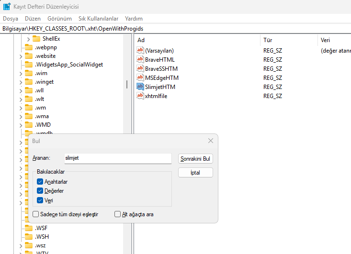Expand the .wsz tree node
Screen dimensions: 351x254
[21, 246]
